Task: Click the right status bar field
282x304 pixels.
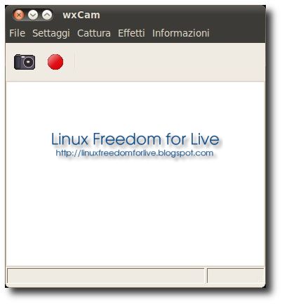Action: [x=236, y=276]
